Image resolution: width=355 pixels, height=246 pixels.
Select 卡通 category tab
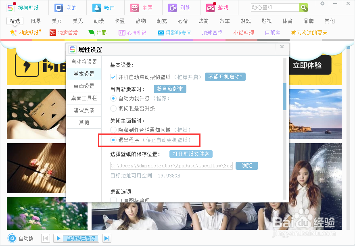click(120, 21)
